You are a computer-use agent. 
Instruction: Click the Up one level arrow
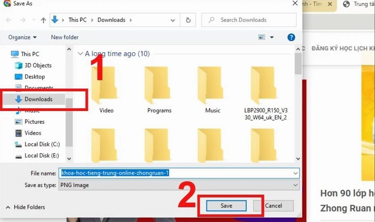(44, 20)
